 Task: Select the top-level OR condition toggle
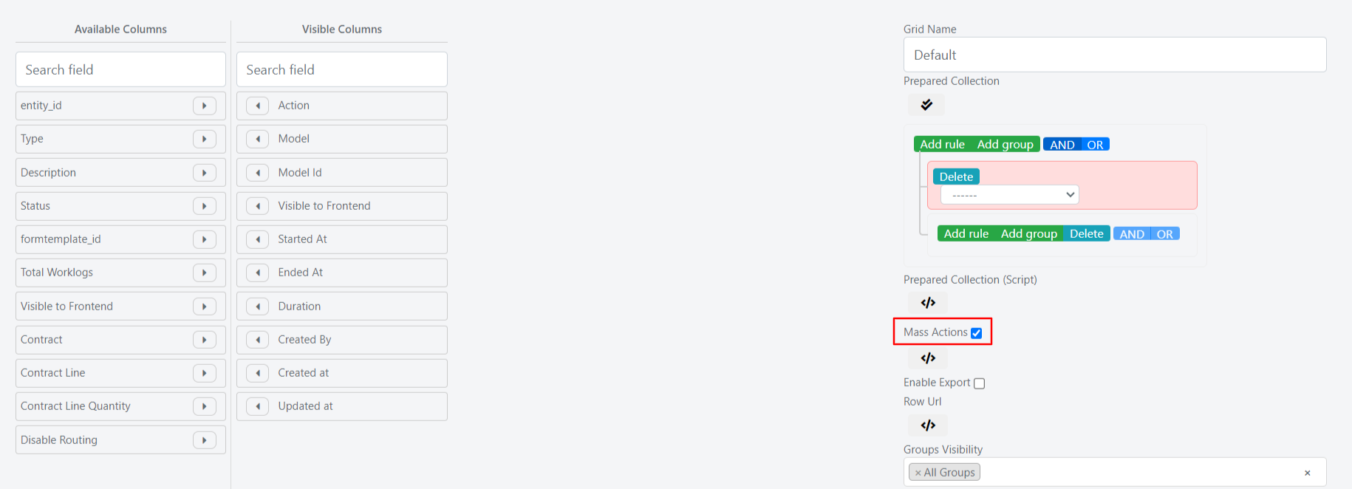point(1095,145)
